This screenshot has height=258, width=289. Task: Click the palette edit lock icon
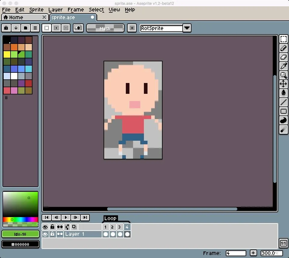[6, 28]
